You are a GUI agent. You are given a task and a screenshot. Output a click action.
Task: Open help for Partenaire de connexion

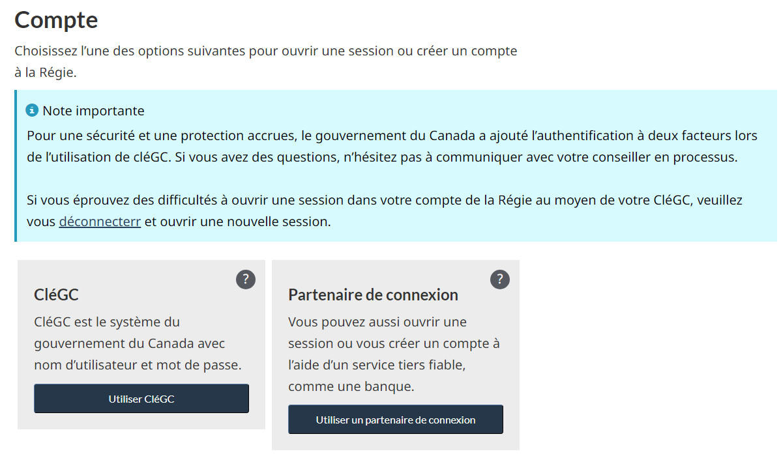(x=499, y=280)
